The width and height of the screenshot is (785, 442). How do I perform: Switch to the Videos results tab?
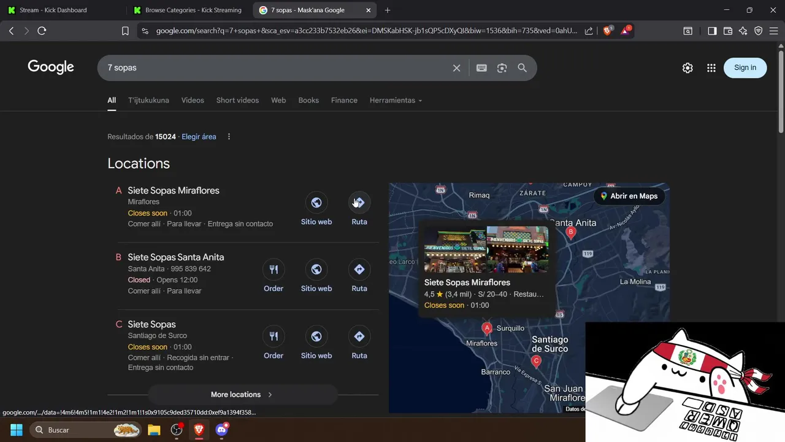[x=193, y=100]
